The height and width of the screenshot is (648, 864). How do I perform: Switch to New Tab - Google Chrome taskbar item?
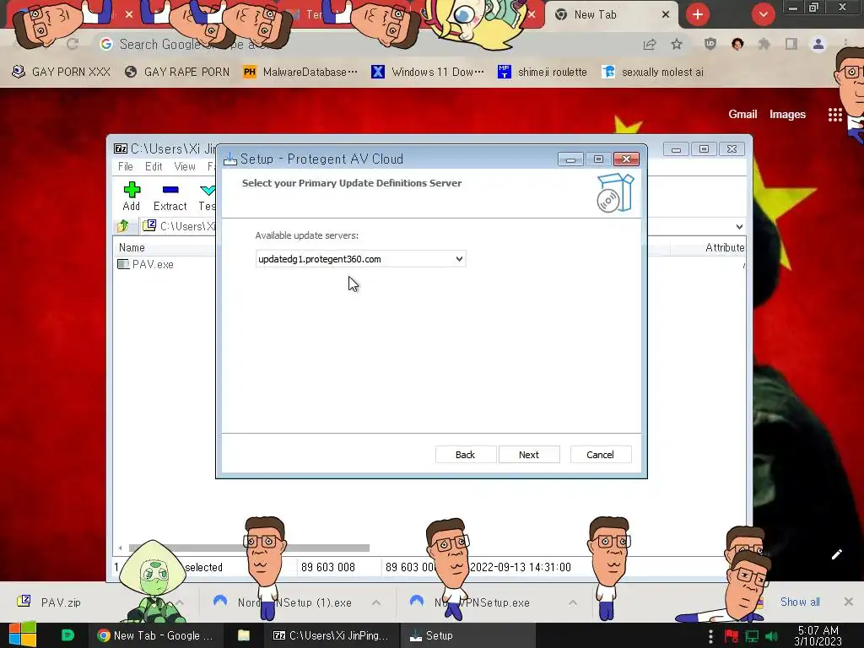coord(155,636)
